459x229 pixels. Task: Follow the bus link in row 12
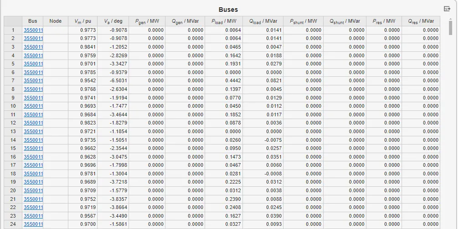33,123
